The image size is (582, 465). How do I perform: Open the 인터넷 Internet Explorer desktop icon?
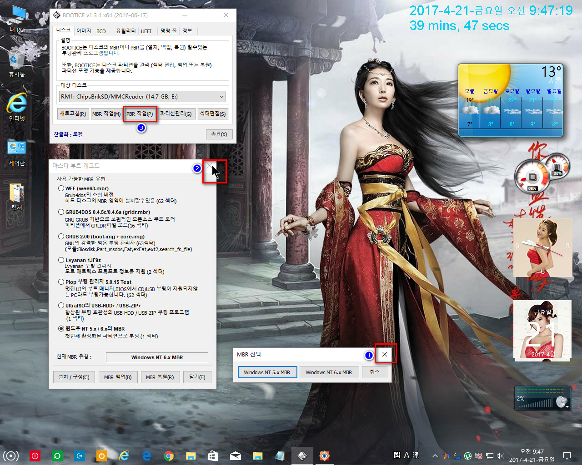pos(17,108)
